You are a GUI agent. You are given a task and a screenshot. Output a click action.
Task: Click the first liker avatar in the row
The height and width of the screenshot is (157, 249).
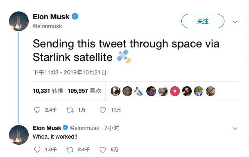[115, 91]
